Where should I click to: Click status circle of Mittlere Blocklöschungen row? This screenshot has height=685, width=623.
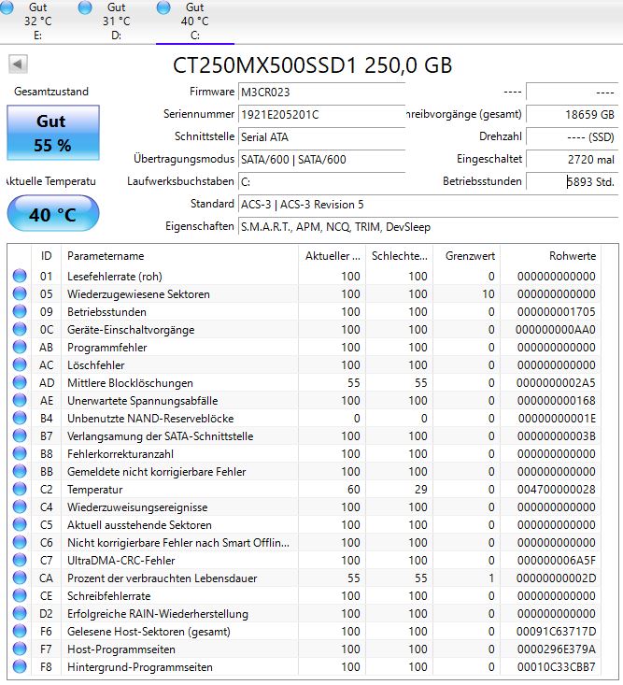pyautogui.click(x=20, y=383)
